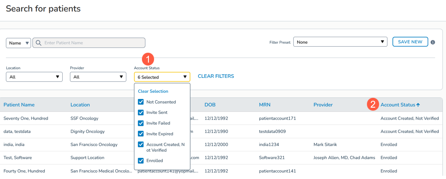Deselect the Invite Expired option
The height and width of the screenshot is (179, 446).
click(141, 134)
